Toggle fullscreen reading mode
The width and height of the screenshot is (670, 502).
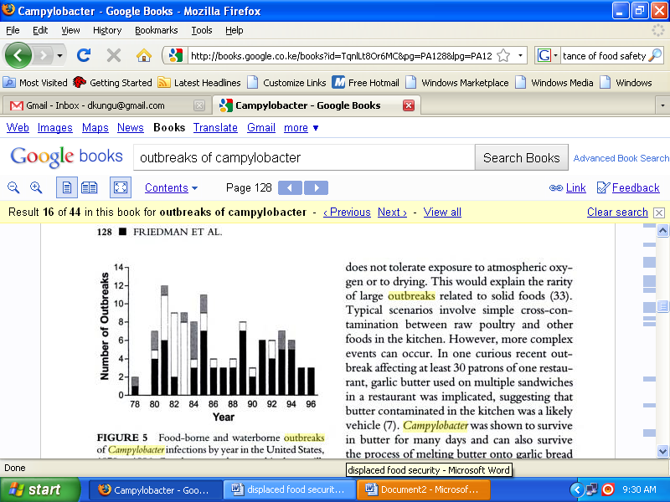[x=121, y=188]
